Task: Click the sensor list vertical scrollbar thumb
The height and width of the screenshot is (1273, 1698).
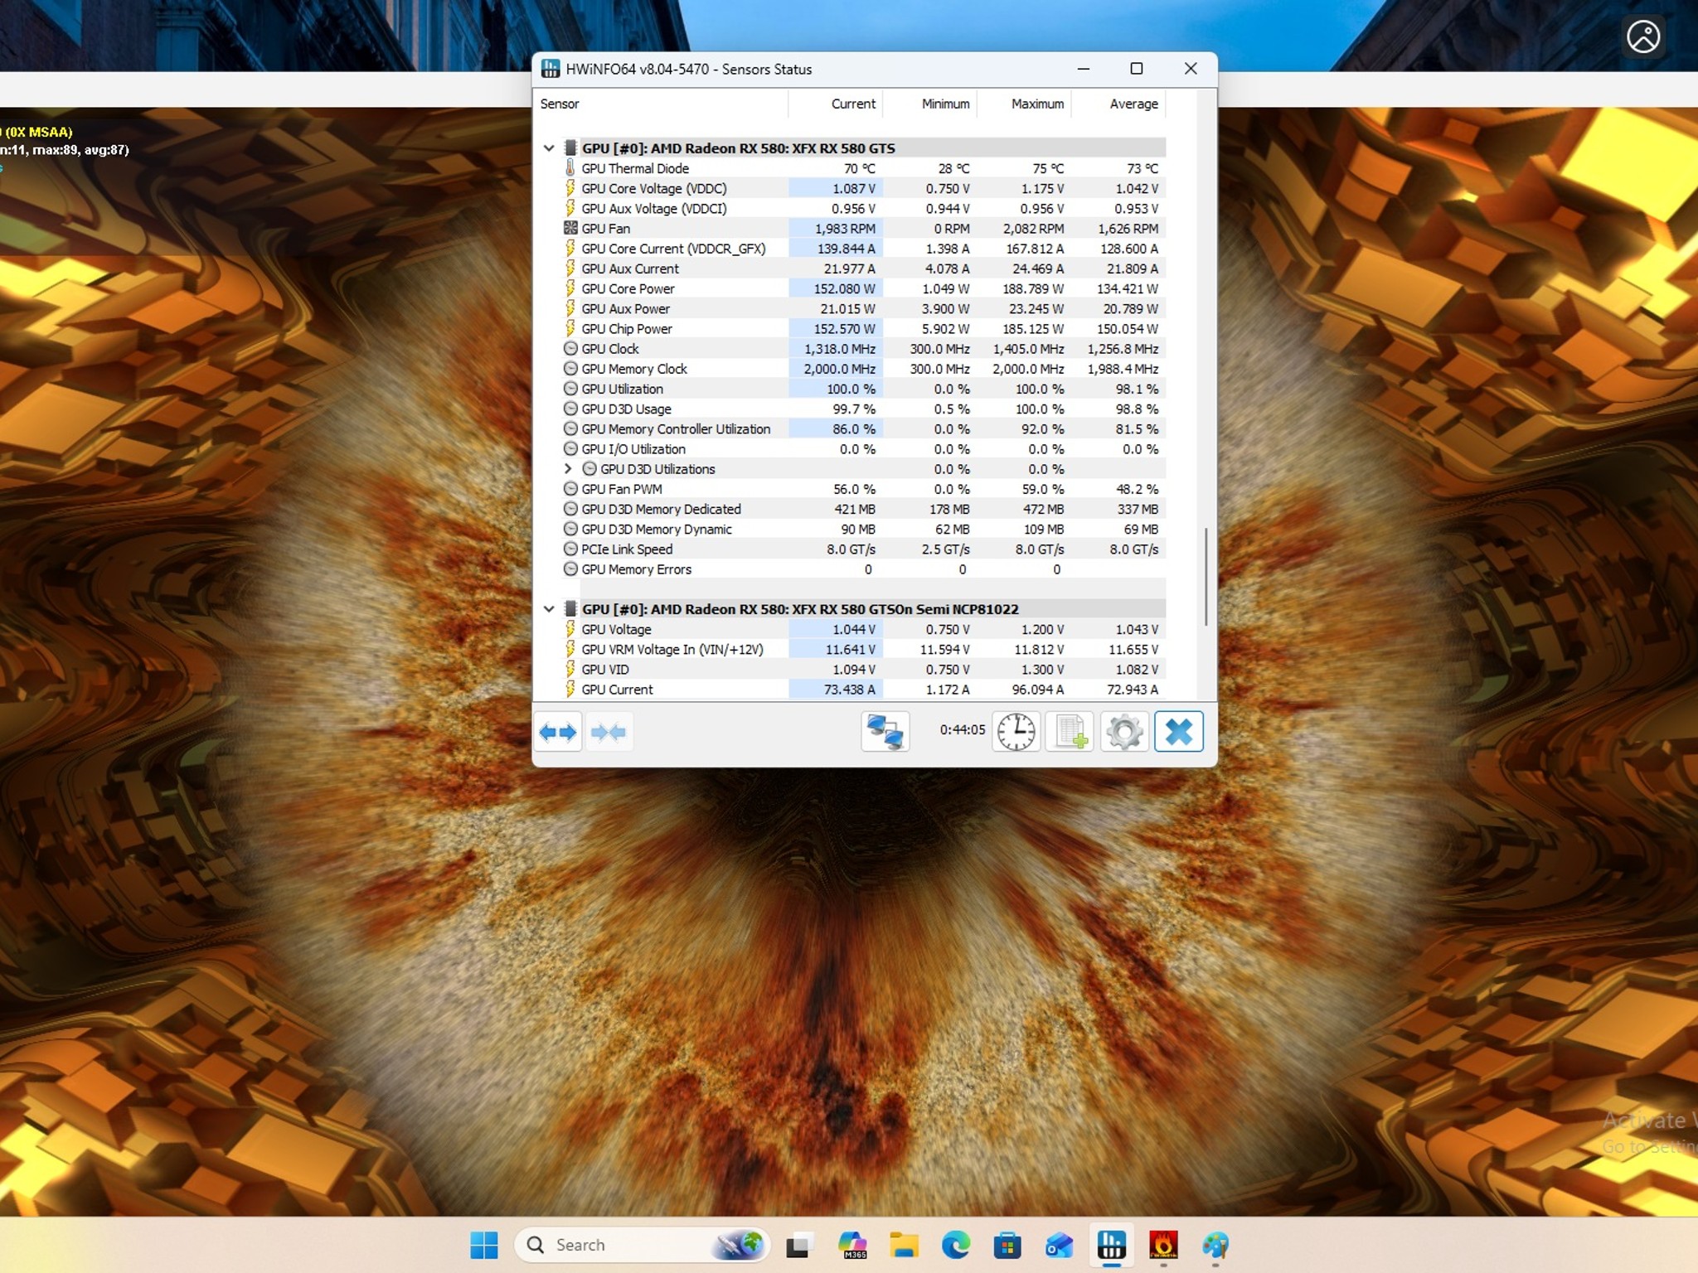Action: 1206,577
